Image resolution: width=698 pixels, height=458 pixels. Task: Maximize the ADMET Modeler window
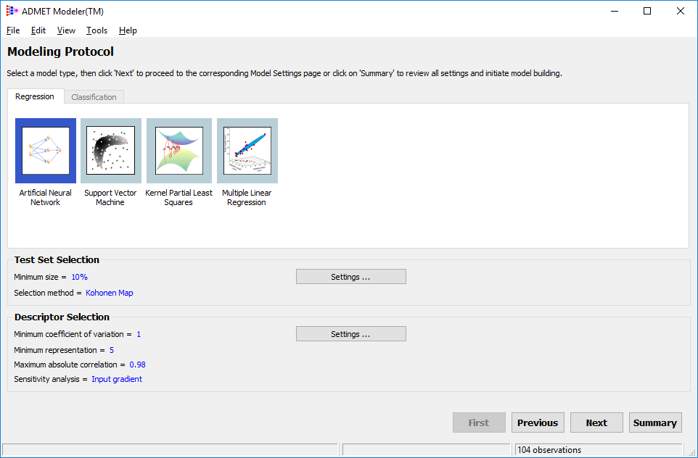(x=647, y=11)
